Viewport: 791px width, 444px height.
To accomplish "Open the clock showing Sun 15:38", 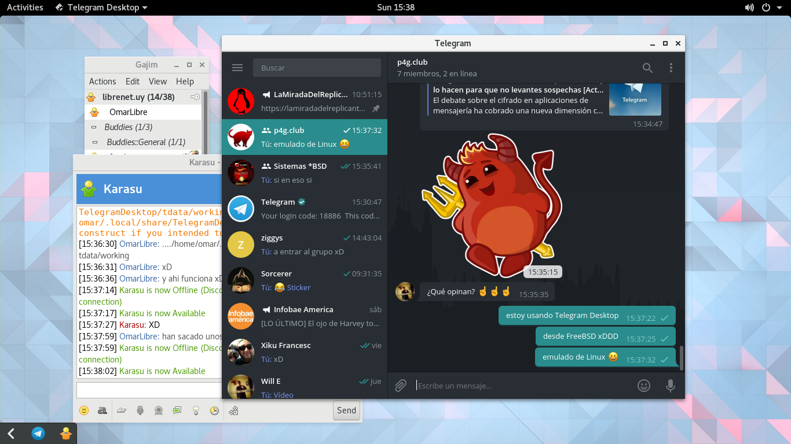I will 395,8.
